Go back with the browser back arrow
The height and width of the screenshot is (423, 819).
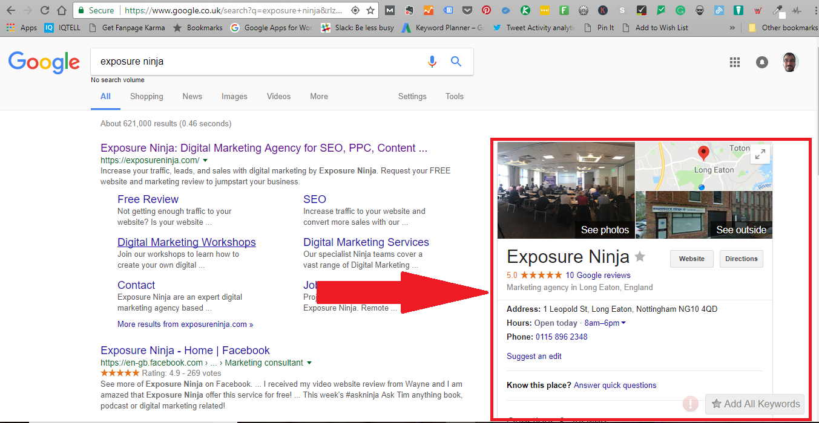(x=10, y=10)
